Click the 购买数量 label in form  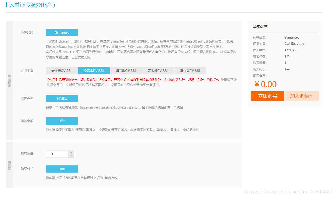[27, 154]
